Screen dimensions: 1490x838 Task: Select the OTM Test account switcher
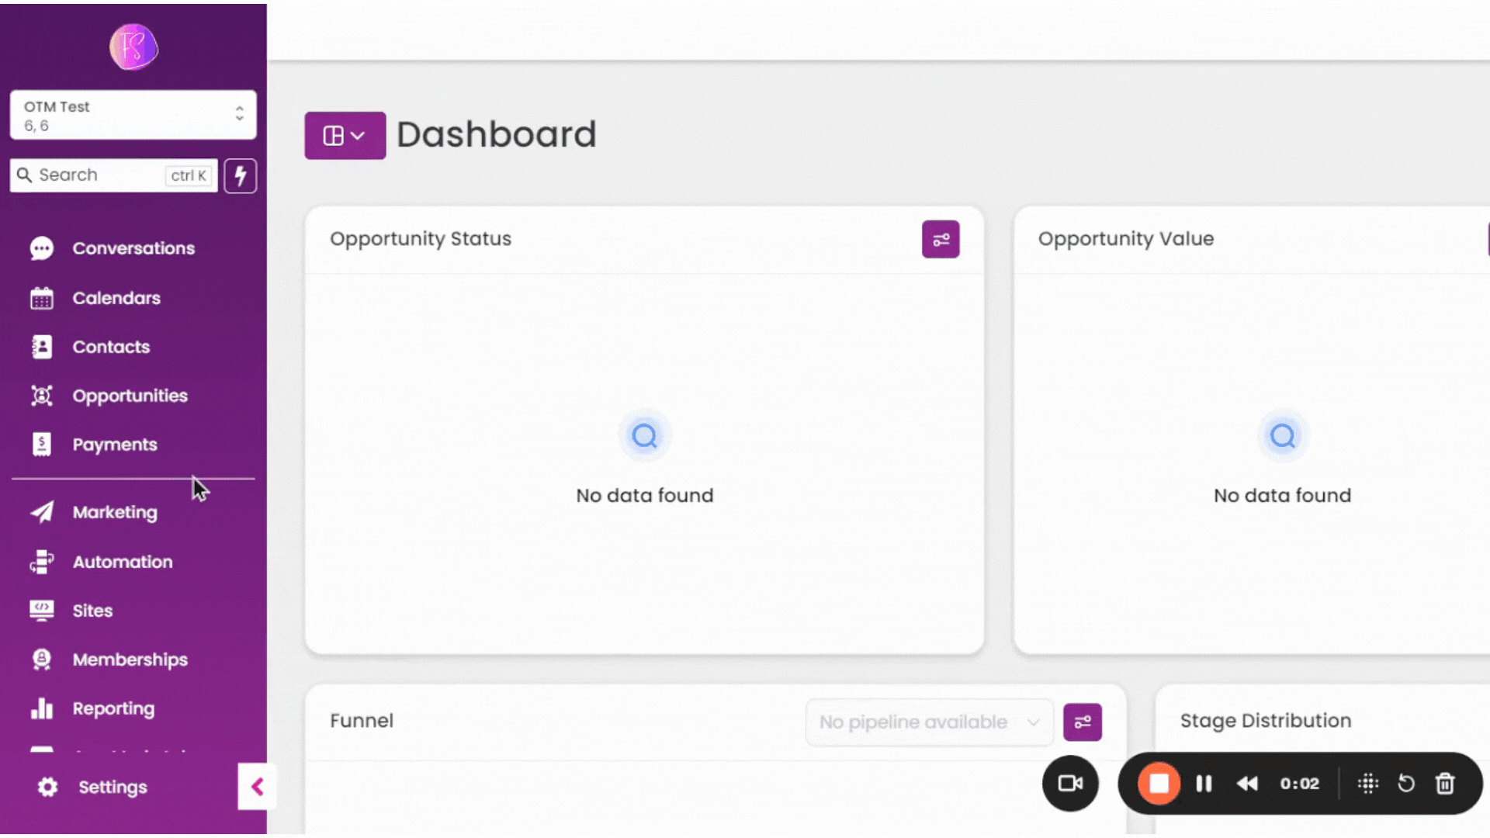click(x=131, y=115)
